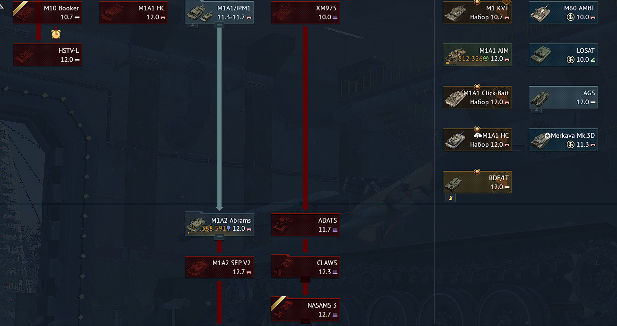Expand the M1A2 Abrams group list
Image resolution: width=617 pixels, height=326 pixels.
click(219, 237)
